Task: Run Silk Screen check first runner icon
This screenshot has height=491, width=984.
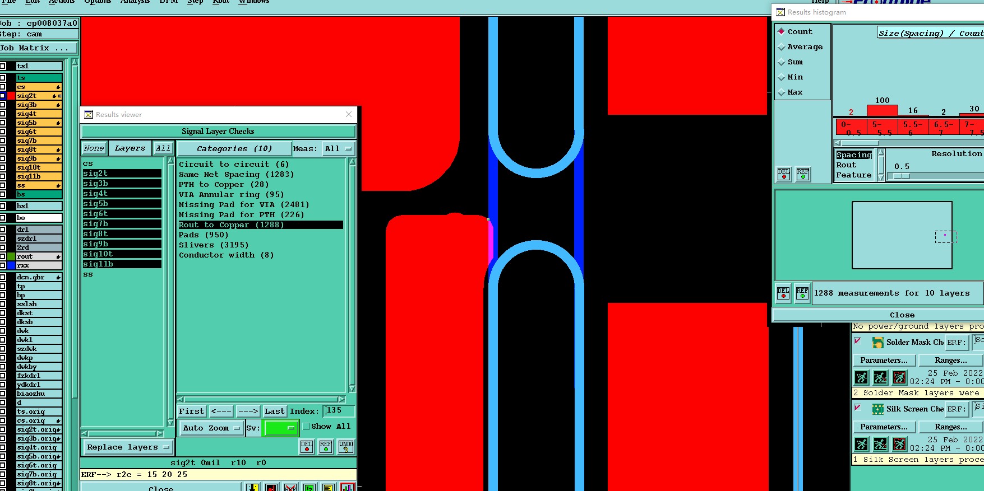Action: [x=861, y=444]
